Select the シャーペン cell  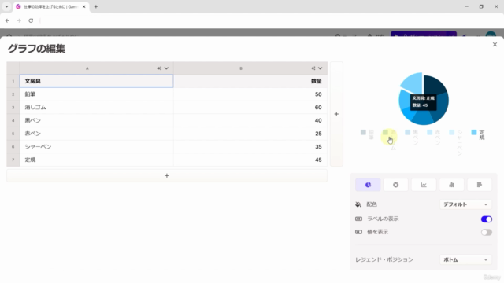pyautogui.click(x=96, y=147)
